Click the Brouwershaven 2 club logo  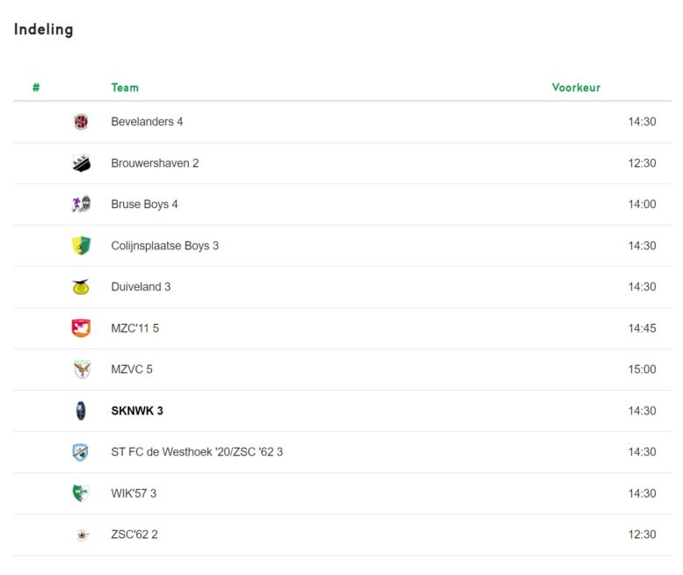tap(81, 163)
